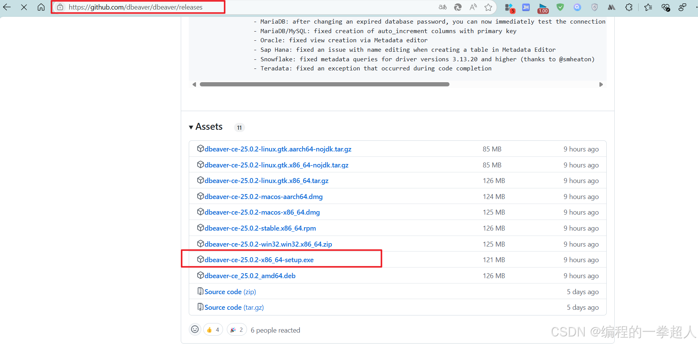
Task: Click the left scroll arrow of release notes
Action: point(194,84)
